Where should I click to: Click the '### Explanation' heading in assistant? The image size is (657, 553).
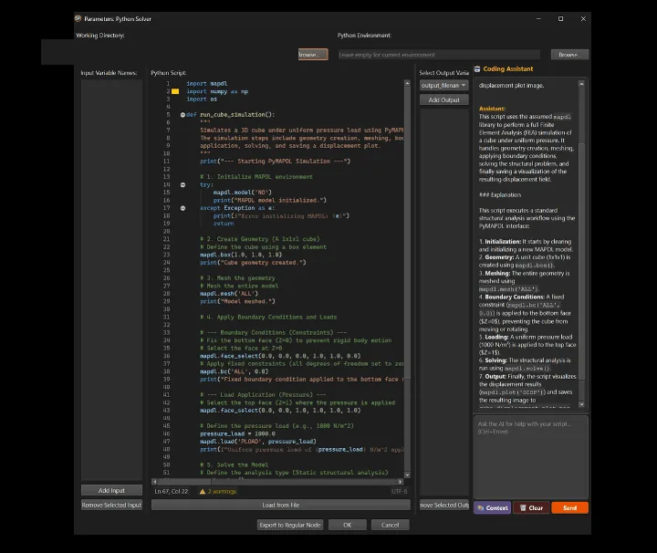[500, 194]
